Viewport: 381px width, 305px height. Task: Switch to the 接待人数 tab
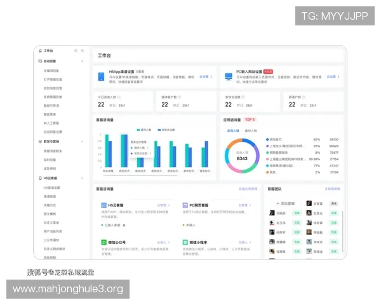tap(251, 130)
